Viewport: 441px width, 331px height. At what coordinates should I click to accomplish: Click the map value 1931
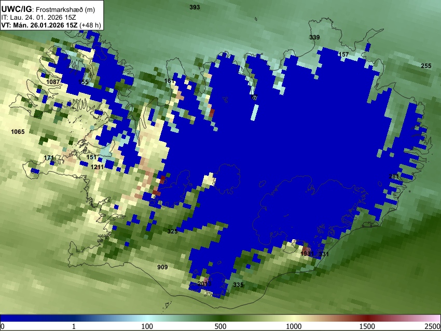tap(307, 254)
